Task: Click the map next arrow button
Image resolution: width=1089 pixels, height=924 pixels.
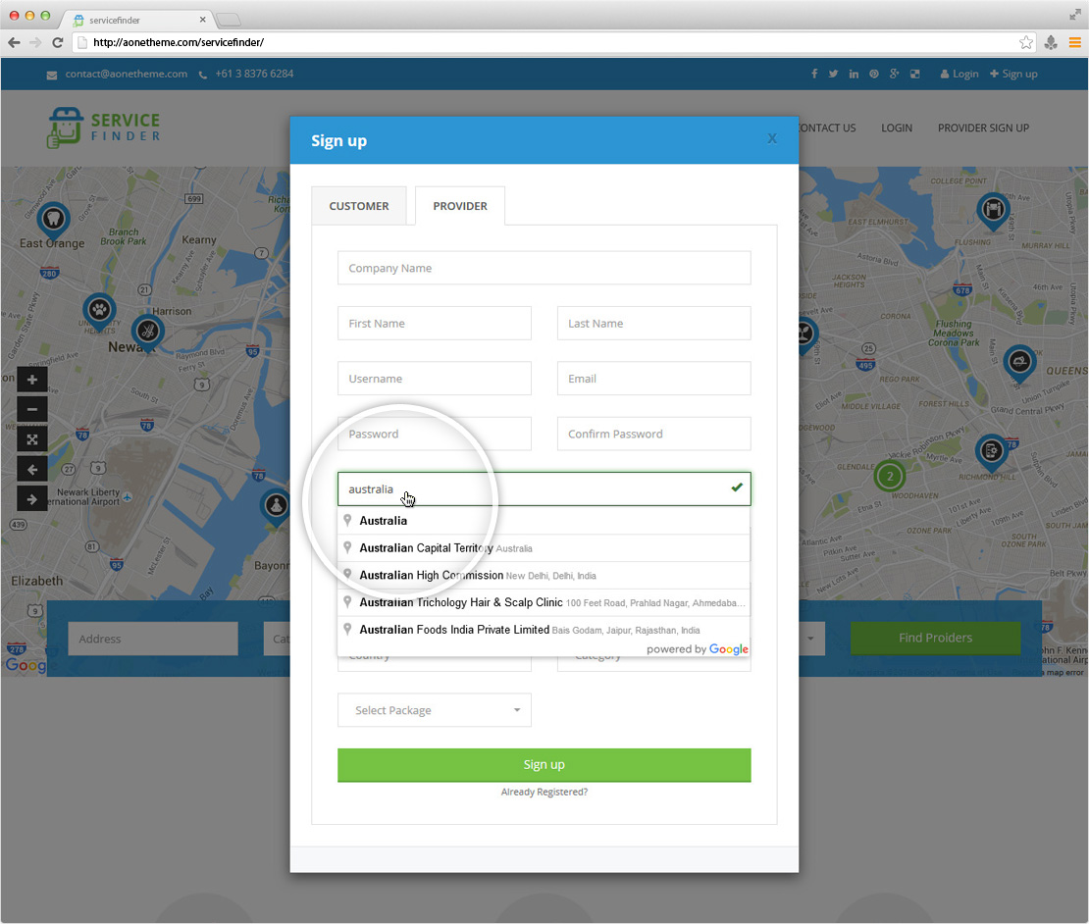Action: tap(31, 500)
